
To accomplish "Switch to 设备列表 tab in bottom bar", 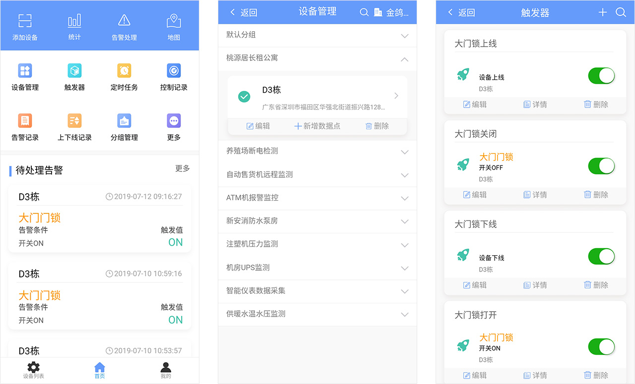I will point(34,370).
